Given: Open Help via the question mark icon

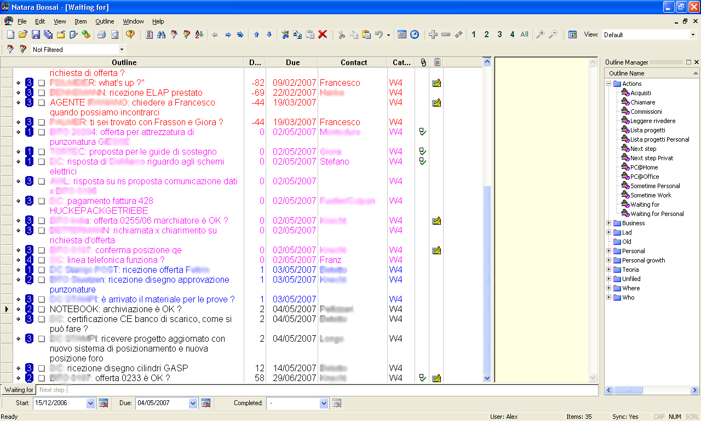Looking at the screenshot, I should pyautogui.click(x=130, y=34).
